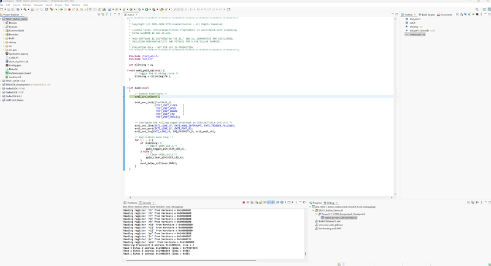
Task: Open the Run button dropdown arrow
Action: click(150, 9)
